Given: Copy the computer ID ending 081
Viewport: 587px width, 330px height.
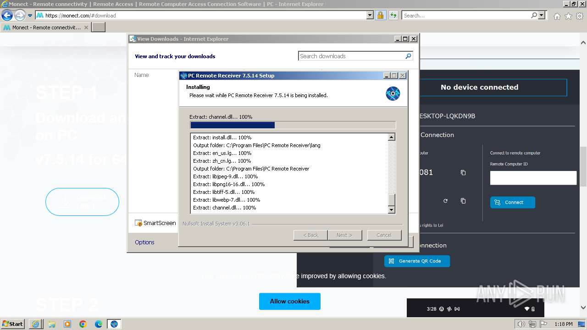Looking at the screenshot, I should coord(463,173).
